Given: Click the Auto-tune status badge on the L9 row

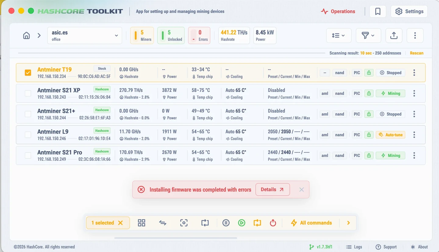Looking at the screenshot, I should (x=391, y=135).
